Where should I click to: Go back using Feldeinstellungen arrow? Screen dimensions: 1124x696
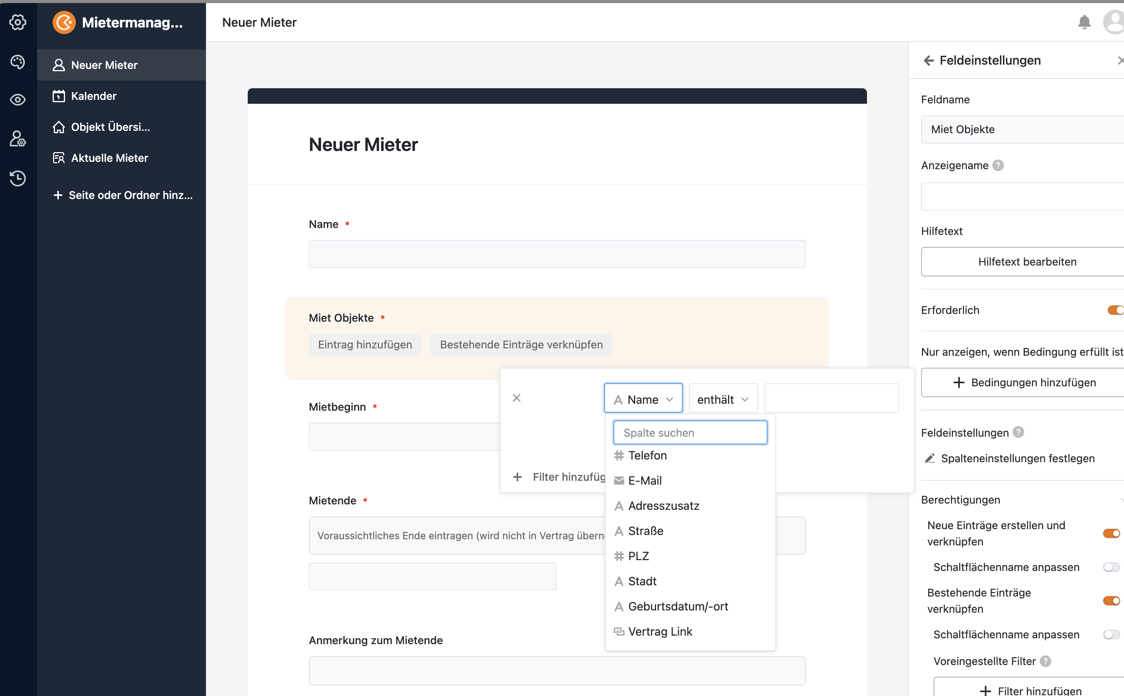coord(929,60)
